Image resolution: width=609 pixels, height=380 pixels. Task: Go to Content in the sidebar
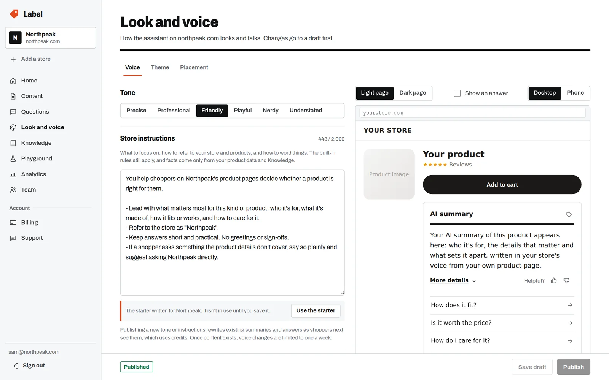click(51, 96)
